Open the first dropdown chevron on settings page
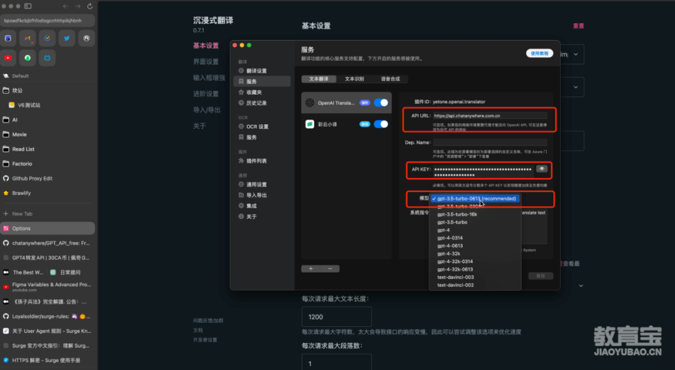 click(x=576, y=54)
